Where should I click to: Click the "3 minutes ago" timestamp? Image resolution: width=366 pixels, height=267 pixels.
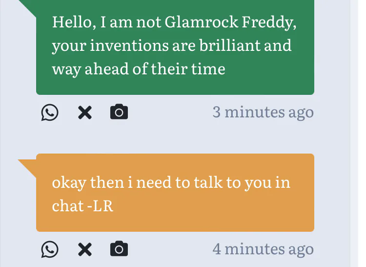tap(263, 112)
